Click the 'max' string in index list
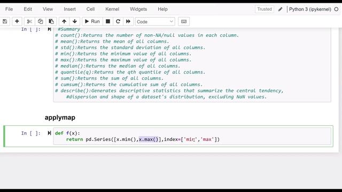Image resolution: width=342 pixels, height=192 pixels. pyautogui.click(x=207, y=139)
